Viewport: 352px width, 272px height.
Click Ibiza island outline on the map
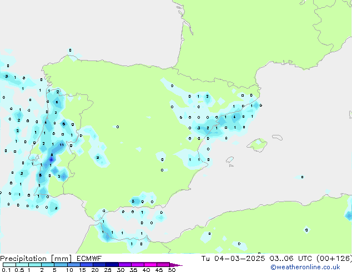230,160
